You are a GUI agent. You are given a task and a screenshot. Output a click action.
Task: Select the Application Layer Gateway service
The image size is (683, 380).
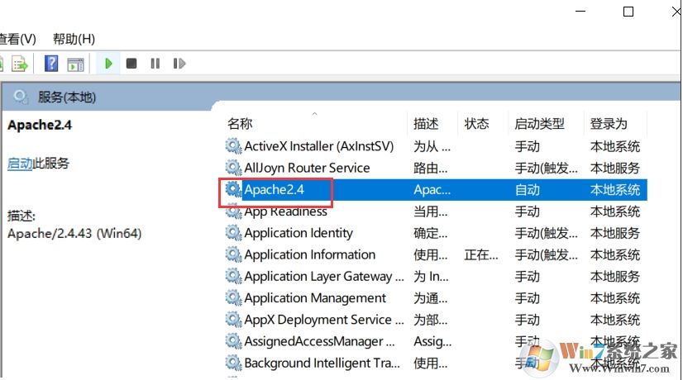(436, 277)
